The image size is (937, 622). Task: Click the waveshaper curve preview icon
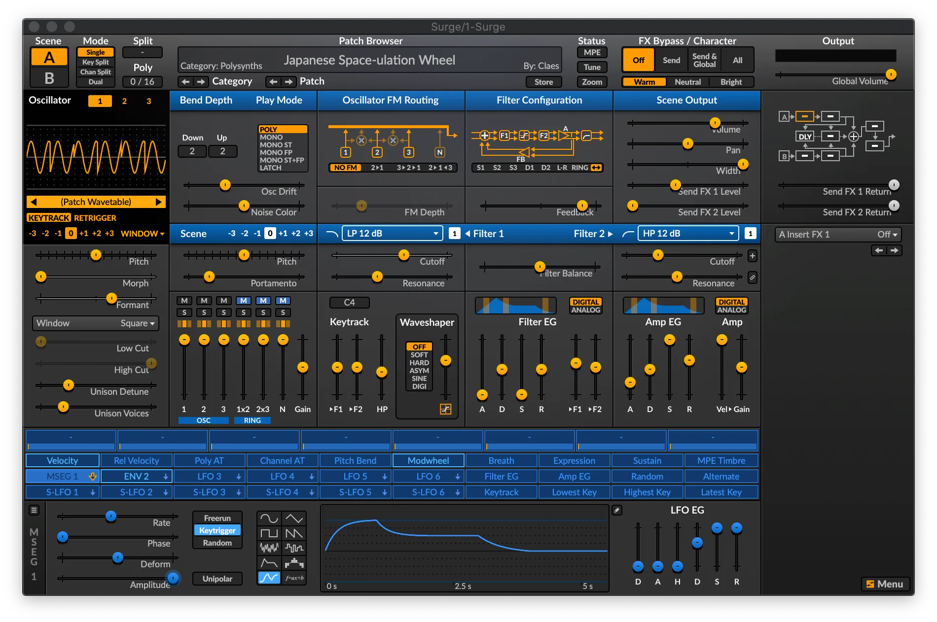(445, 409)
